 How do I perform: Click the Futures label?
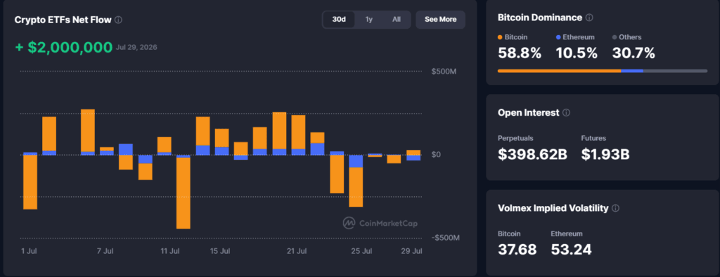pyautogui.click(x=593, y=138)
